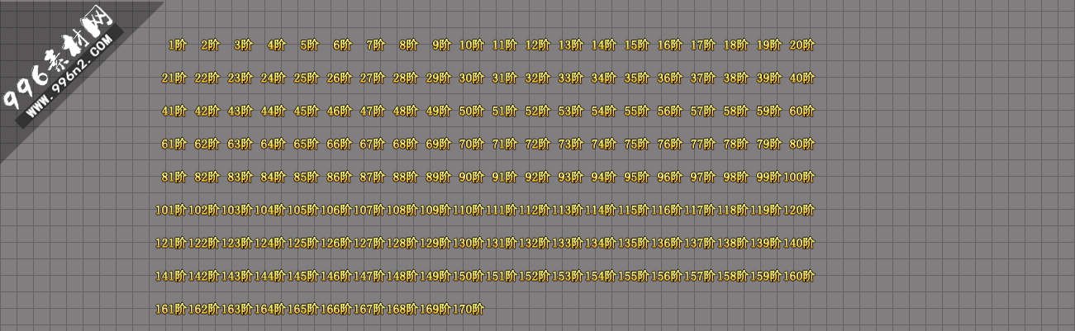1075x331 pixels.
Task: Click the 125阶 text
Action: pyautogui.click(x=303, y=244)
